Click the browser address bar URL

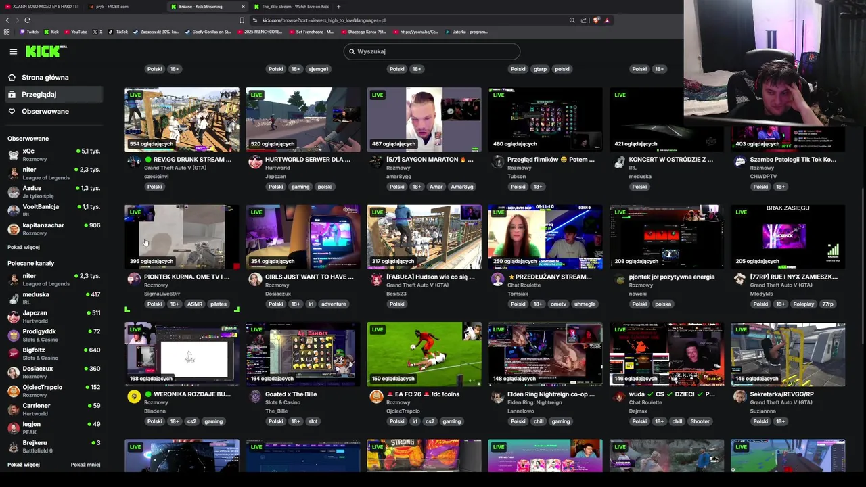click(323, 20)
